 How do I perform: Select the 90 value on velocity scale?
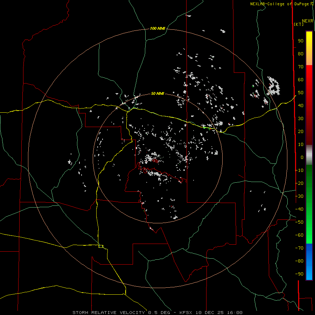301,41
